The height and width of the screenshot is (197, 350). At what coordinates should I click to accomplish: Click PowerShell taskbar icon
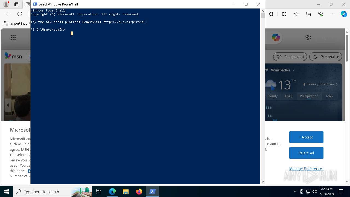pyautogui.click(x=153, y=192)
